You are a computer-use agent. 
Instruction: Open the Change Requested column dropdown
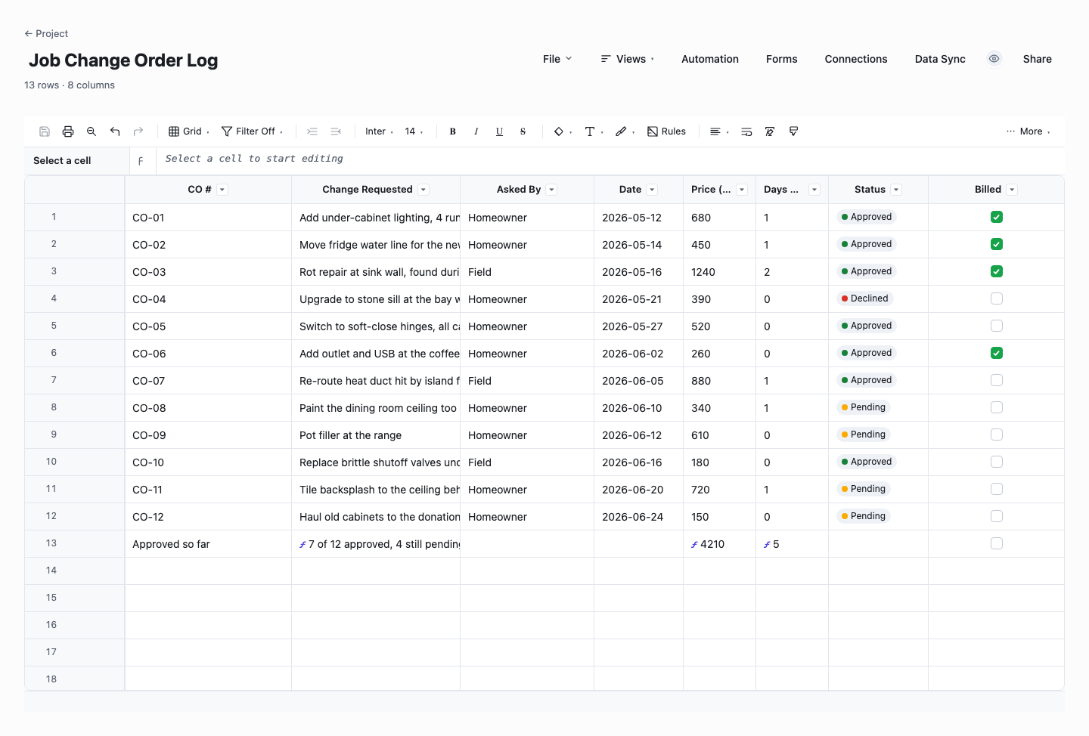423,190
